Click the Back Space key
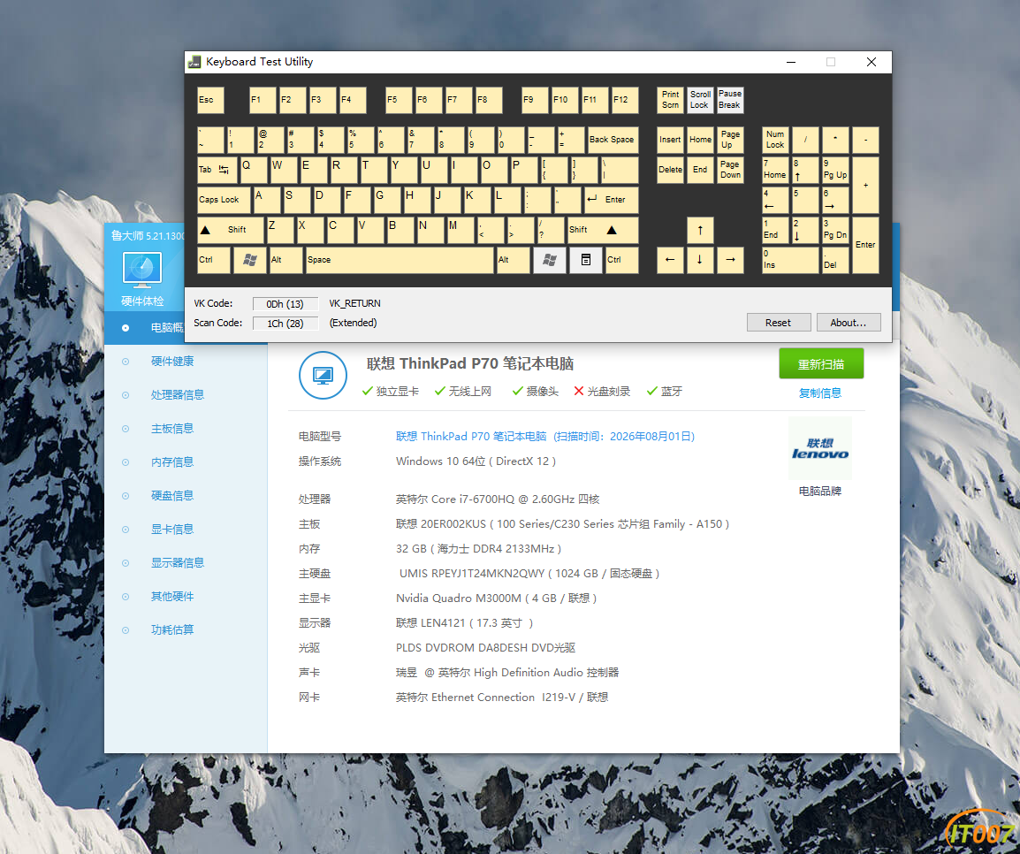1020x854 pixels. 613,140
